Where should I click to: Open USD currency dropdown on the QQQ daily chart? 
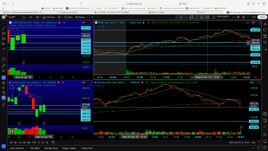(x=87, y=83)
